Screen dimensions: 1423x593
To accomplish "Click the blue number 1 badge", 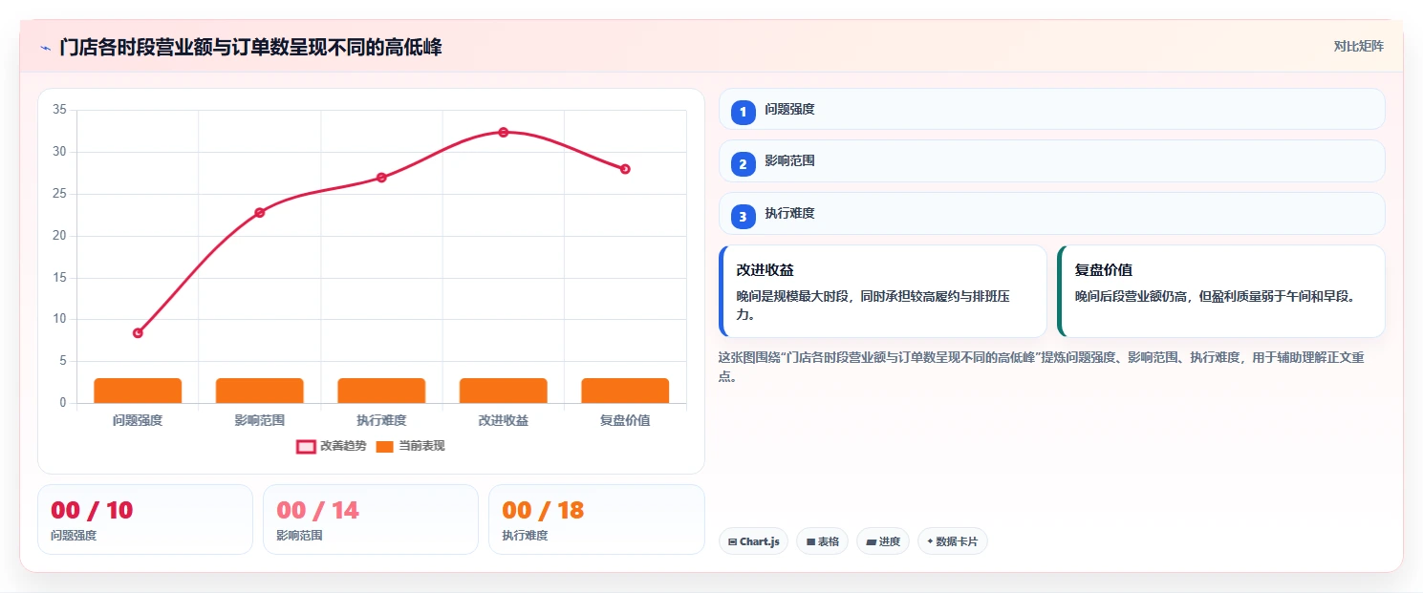I will pyautogui.click(x=744, y=113).
